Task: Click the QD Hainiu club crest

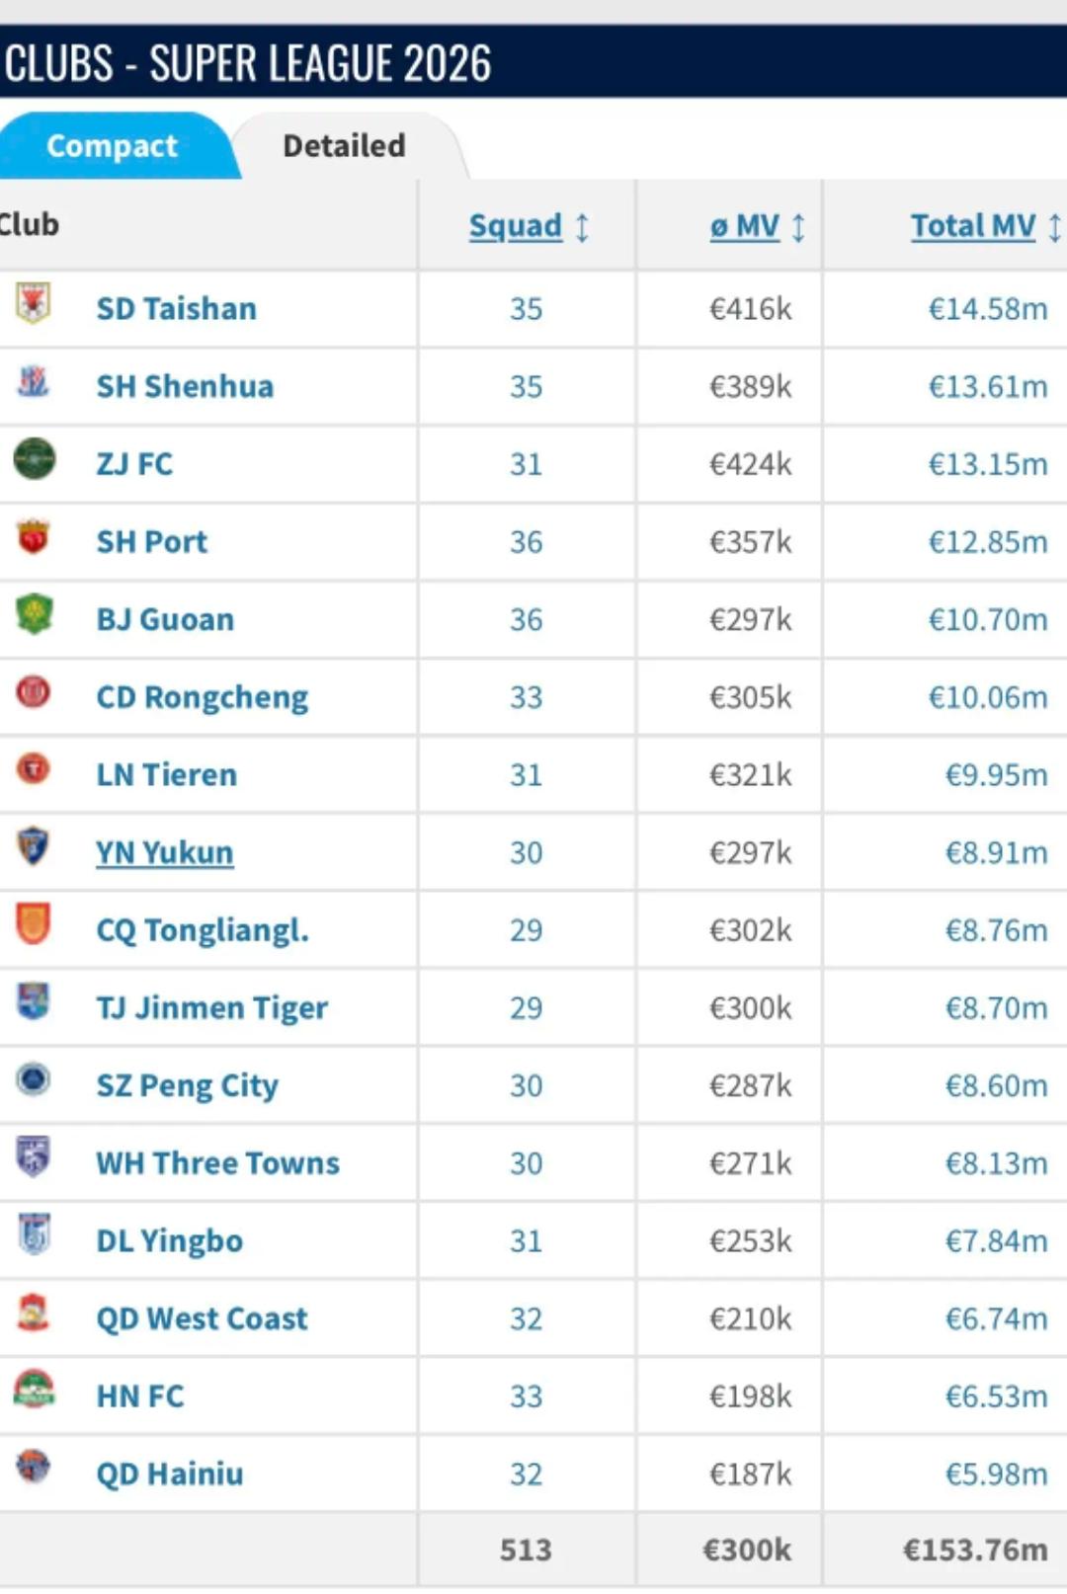Action: pos(33,1467)
